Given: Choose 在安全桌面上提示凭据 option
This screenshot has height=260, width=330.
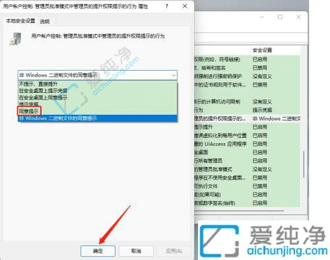Looking at the screenshot, I should [x=98, y=90].
